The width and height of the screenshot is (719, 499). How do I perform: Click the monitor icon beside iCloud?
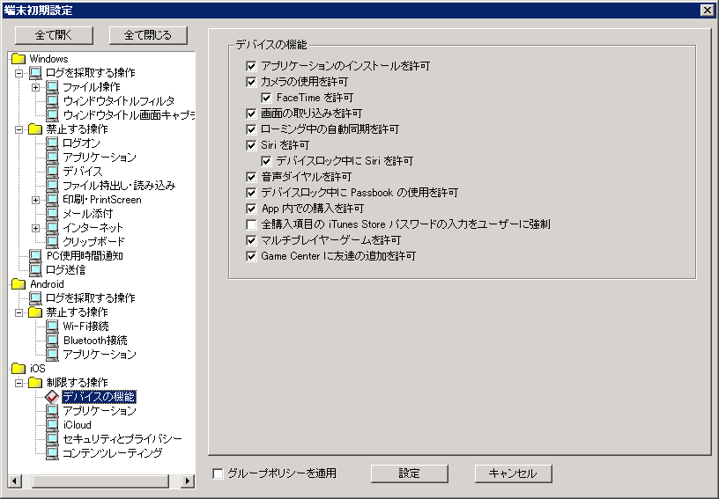(52, 425)
